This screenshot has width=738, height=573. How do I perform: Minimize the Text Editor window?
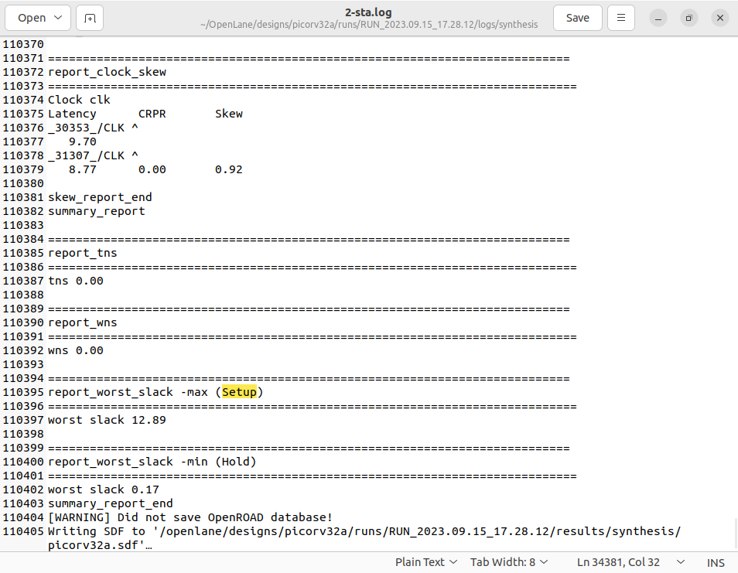pyautogui.click(x=658, y=17)
